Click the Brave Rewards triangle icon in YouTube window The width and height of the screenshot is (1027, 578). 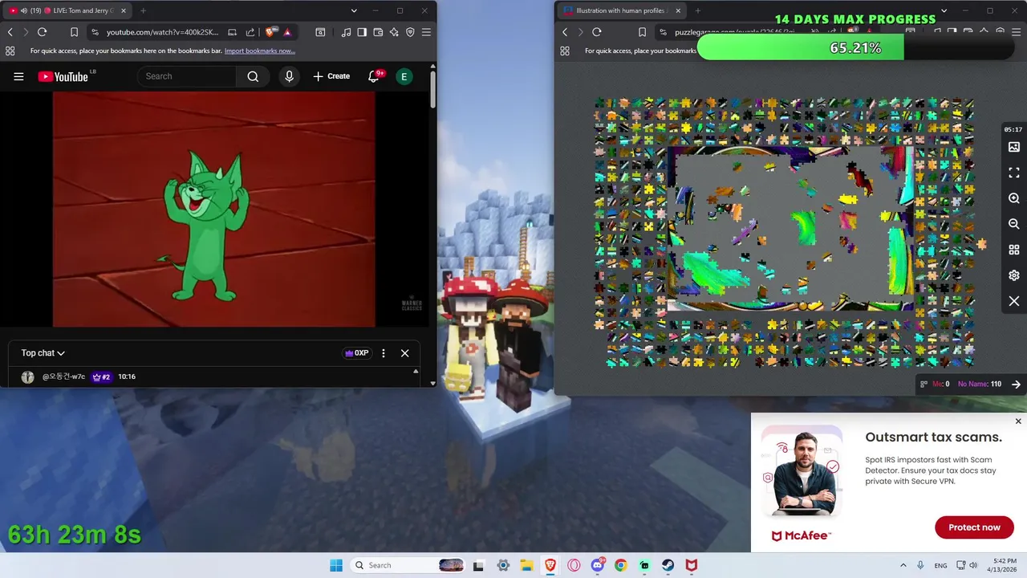coord(287,32)
